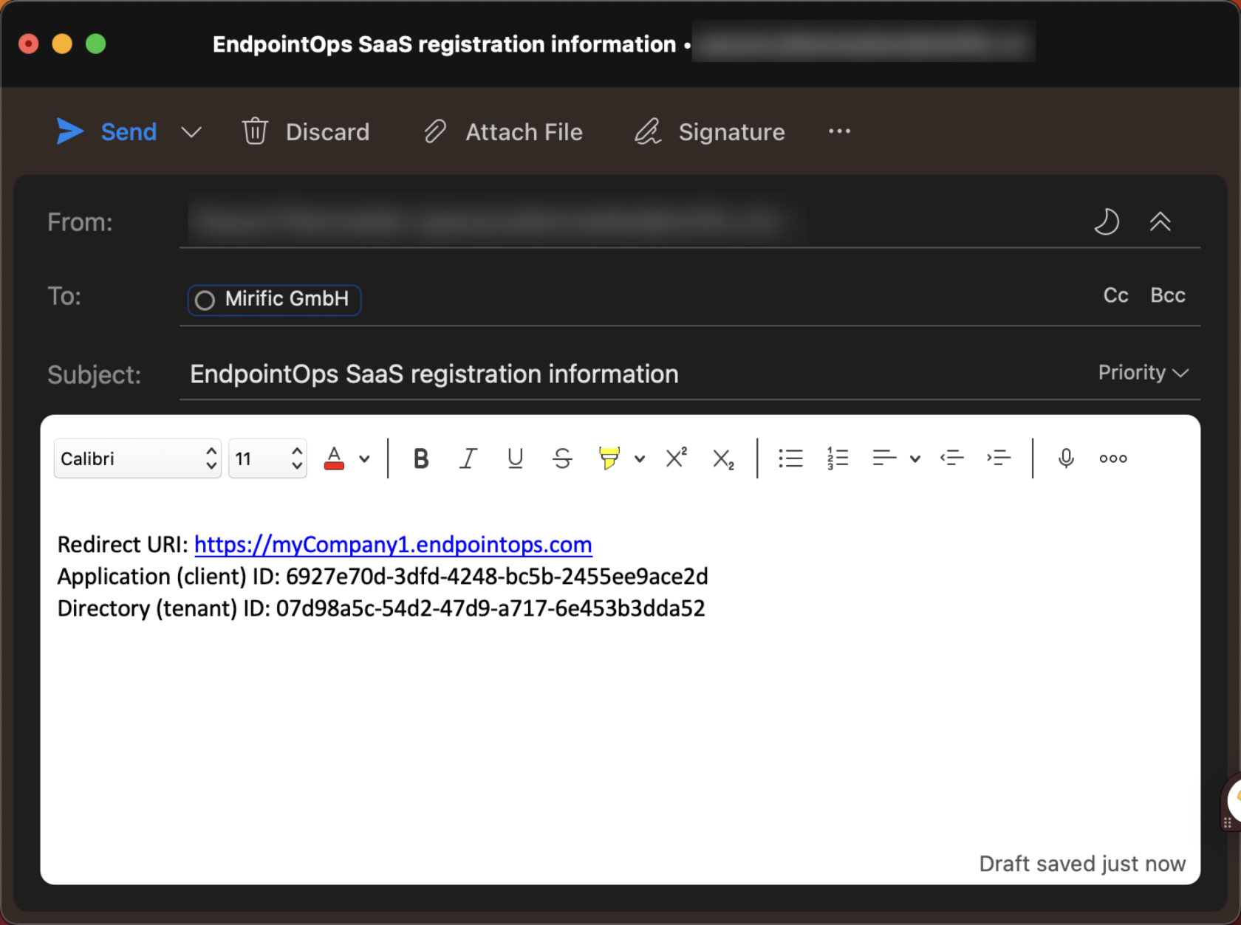Screen dimensions: 1241x925
Task: Apply superscript formatting
Action: point(676,458)
